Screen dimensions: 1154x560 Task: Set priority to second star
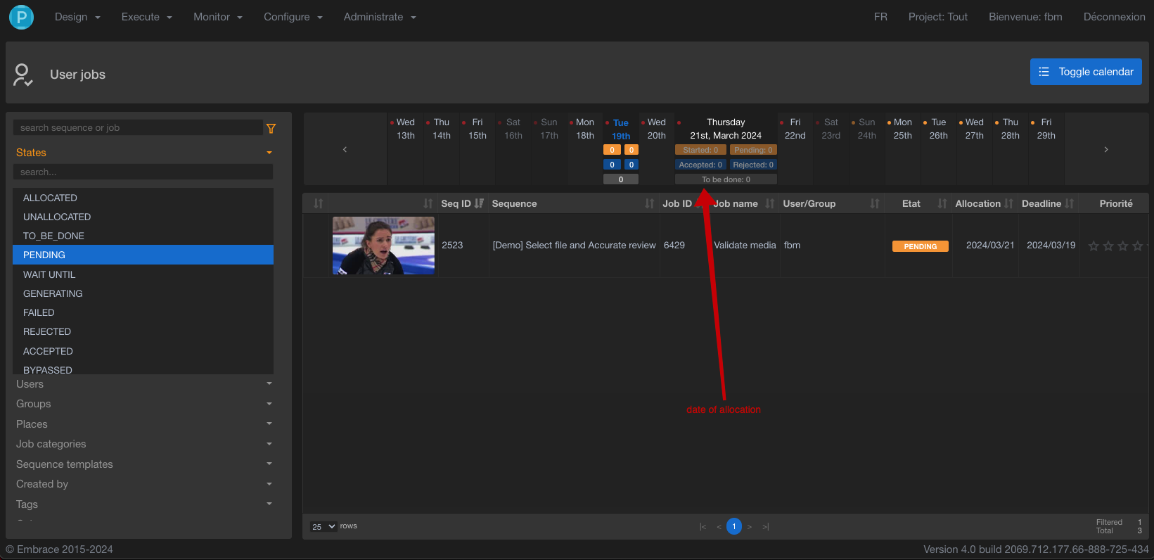click(1108, 246)
